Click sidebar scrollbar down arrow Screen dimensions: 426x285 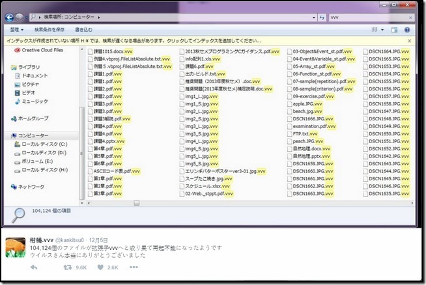pyautogui.click(x=82, y=203)
